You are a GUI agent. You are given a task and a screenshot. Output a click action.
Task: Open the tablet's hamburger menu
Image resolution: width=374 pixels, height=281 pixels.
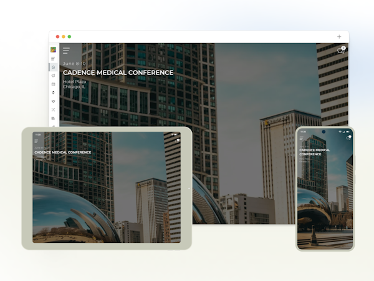pos(36,141)
